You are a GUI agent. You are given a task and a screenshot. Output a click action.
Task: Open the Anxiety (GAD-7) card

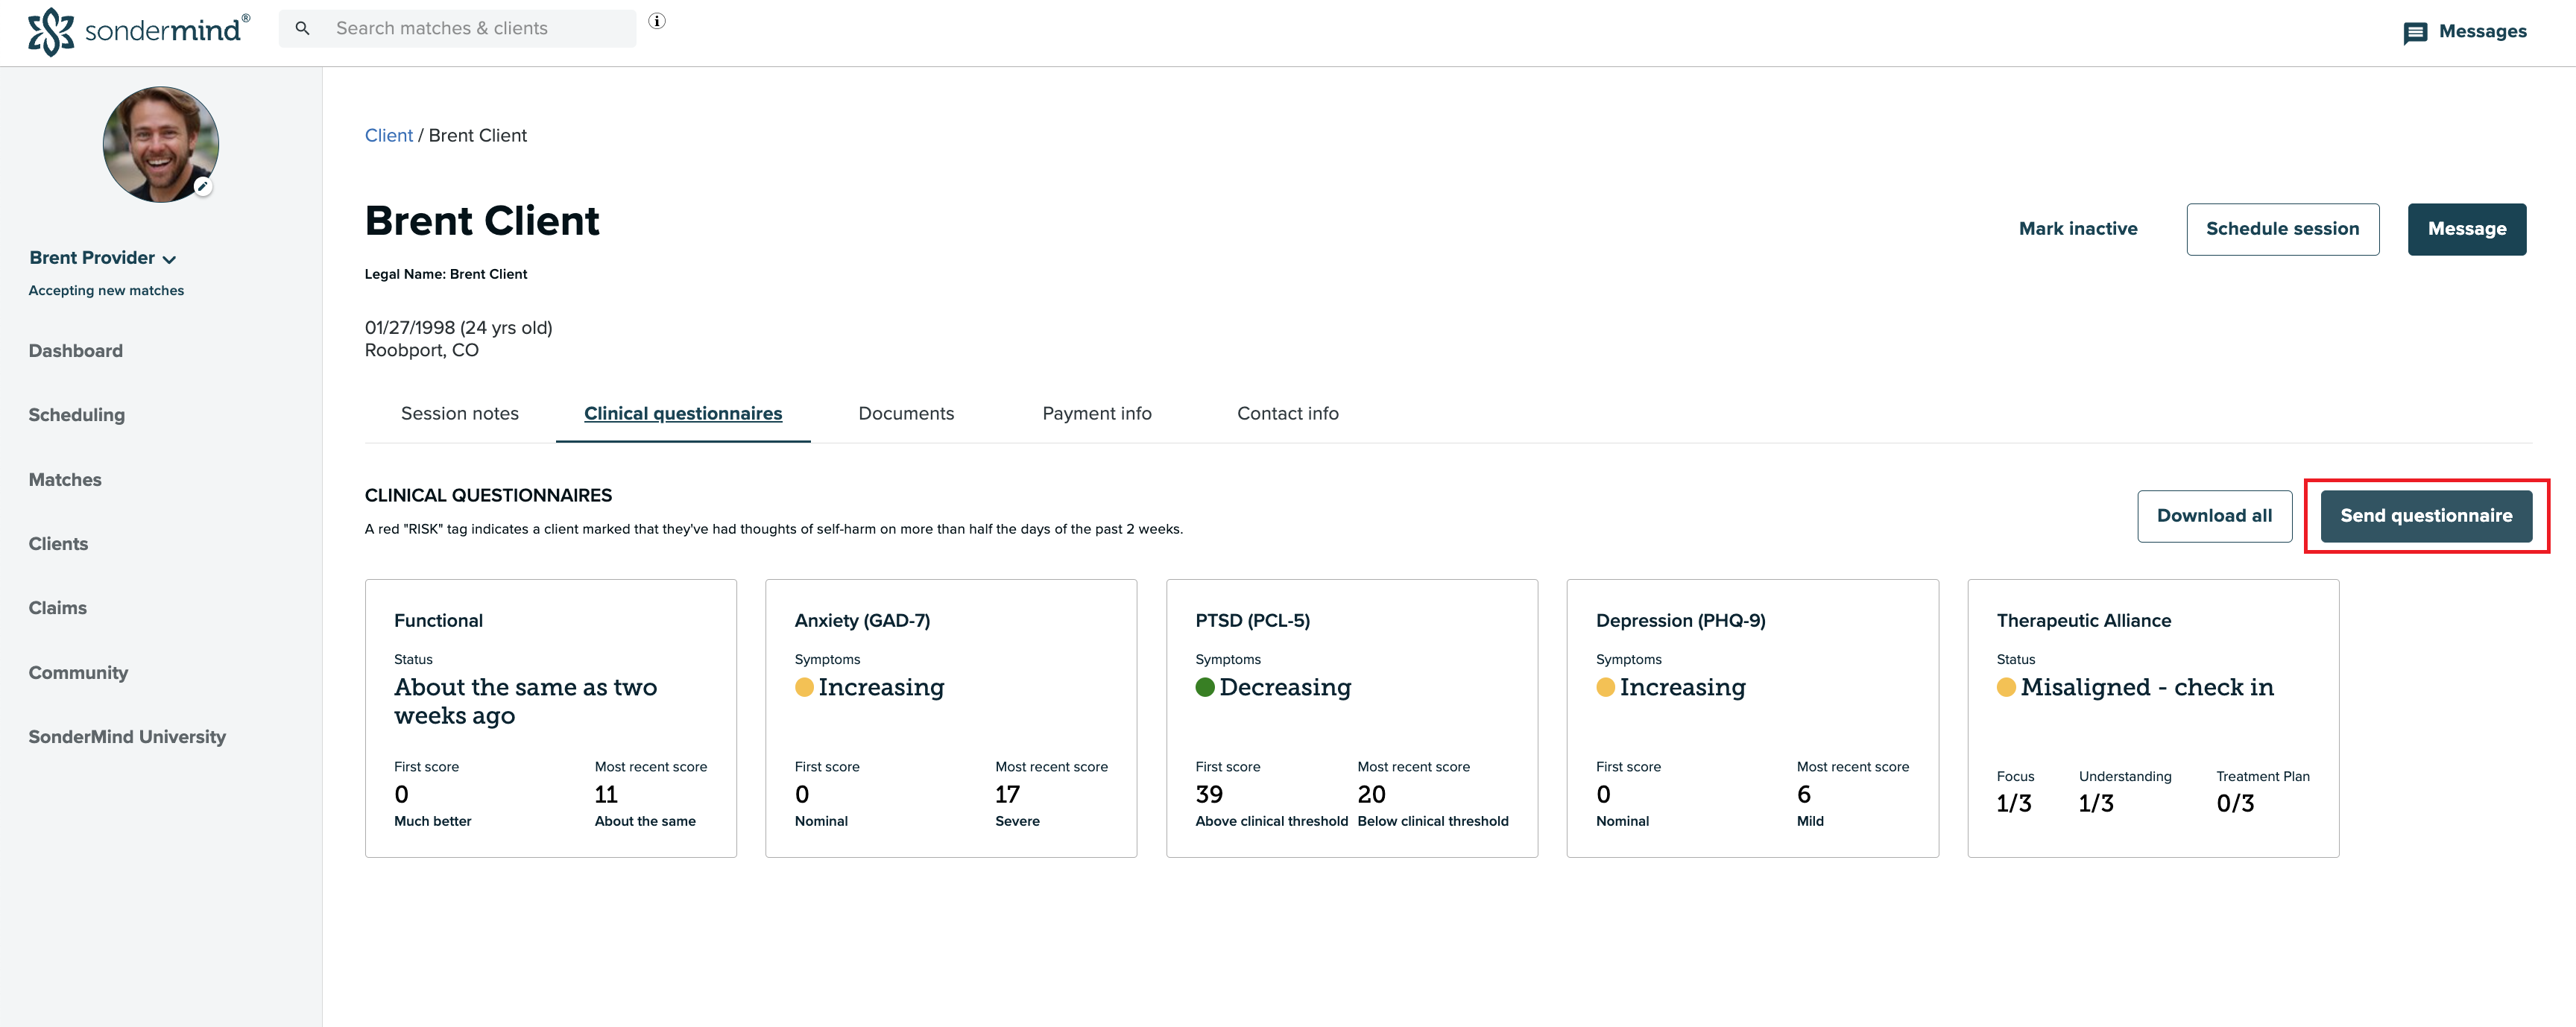point(950,718)
